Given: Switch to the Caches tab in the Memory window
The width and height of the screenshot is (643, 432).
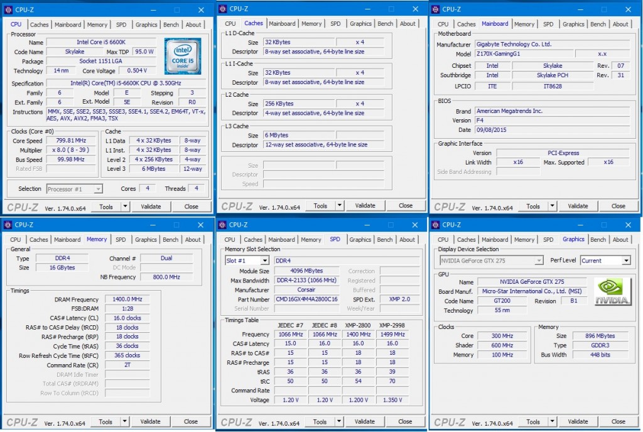Looking at the screenshot, I should (x=39, y=239).
